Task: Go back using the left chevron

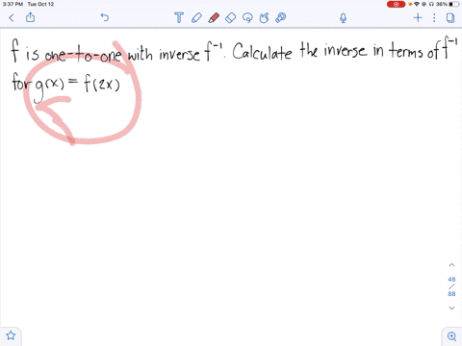Action: 12,17
